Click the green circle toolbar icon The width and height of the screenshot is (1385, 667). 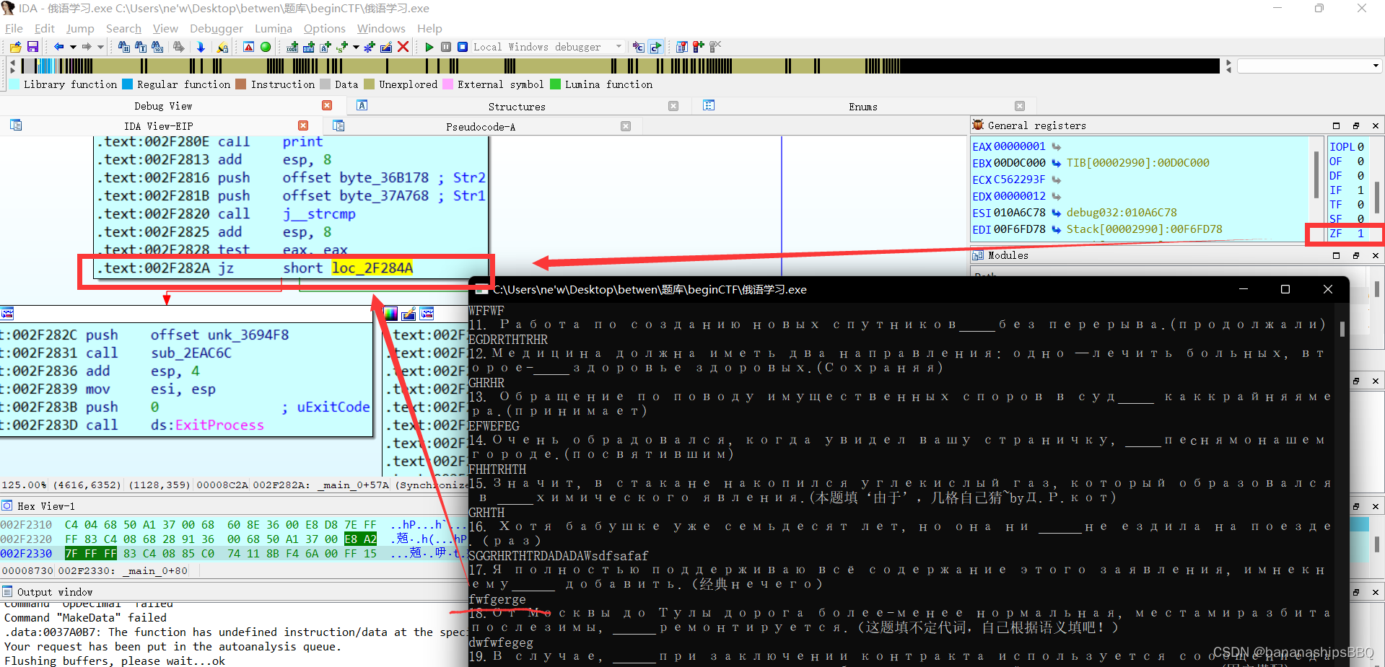click(266, 47)
